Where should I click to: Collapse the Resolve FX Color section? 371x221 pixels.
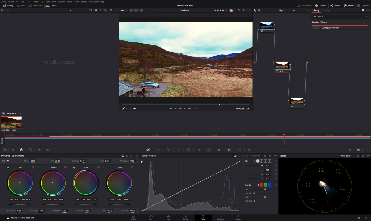pos(367,22)
